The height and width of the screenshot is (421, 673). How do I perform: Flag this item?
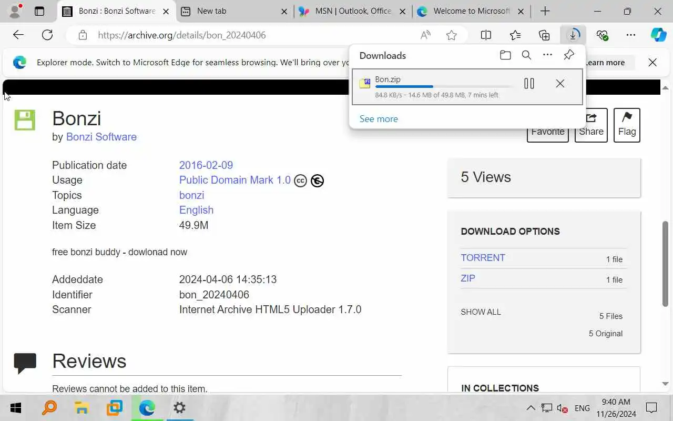click(x=627, y=125)
